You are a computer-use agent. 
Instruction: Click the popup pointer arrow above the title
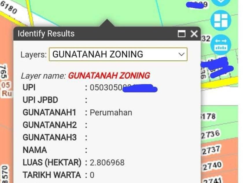click(x=107, y=23)
